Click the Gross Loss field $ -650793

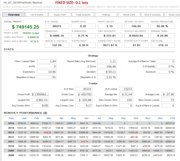pos(84,94)
